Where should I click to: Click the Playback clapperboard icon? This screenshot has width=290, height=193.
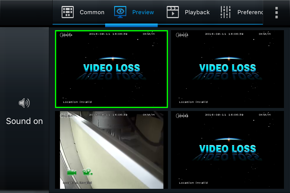pyautogui.click(x=172, y=12)
